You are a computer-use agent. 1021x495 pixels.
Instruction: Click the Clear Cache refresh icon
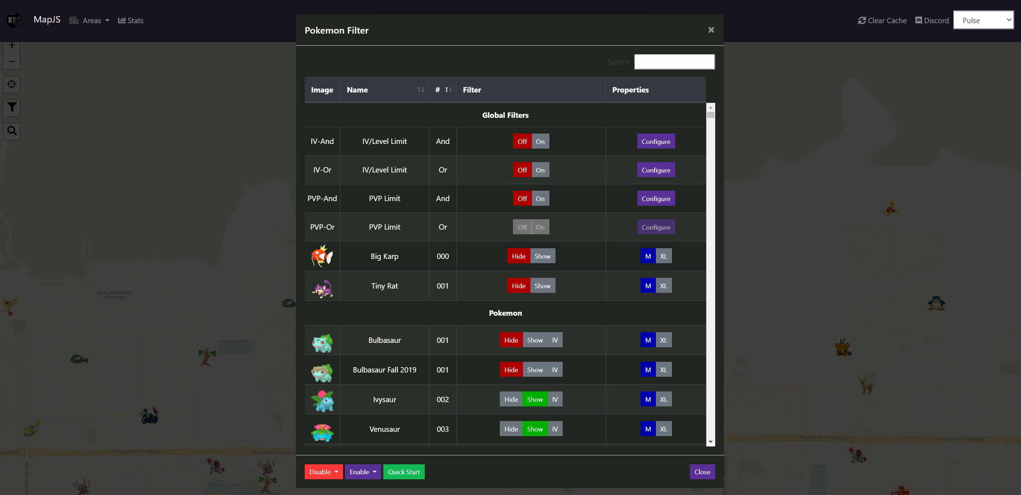point(862,21)
